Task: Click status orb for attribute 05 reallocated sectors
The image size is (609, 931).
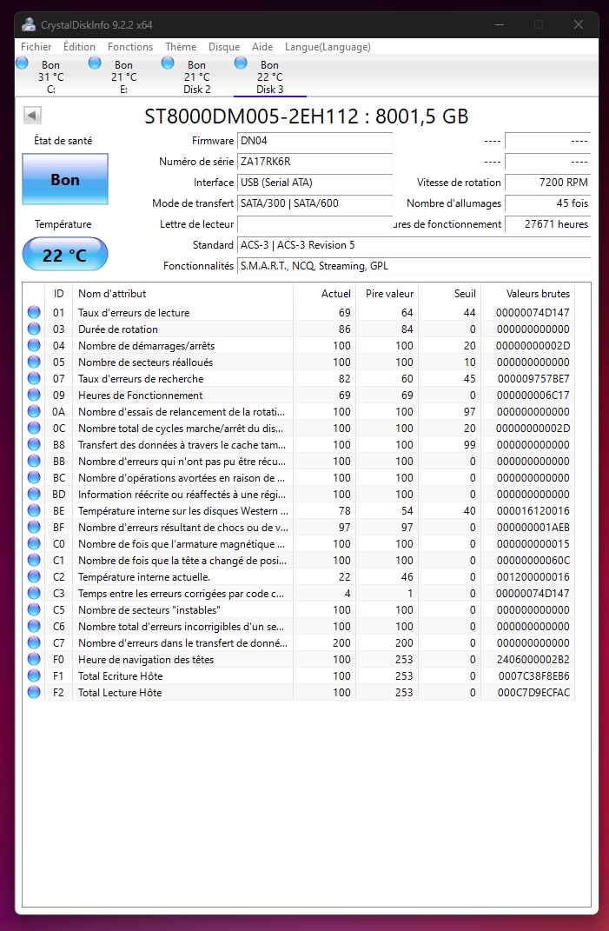Action: (x=34, y=362)
